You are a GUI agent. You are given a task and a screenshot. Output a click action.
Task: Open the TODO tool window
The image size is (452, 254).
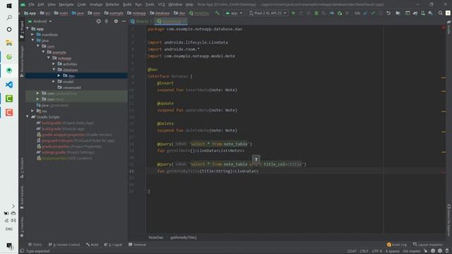pyautogui.click(x=35, y=245)
